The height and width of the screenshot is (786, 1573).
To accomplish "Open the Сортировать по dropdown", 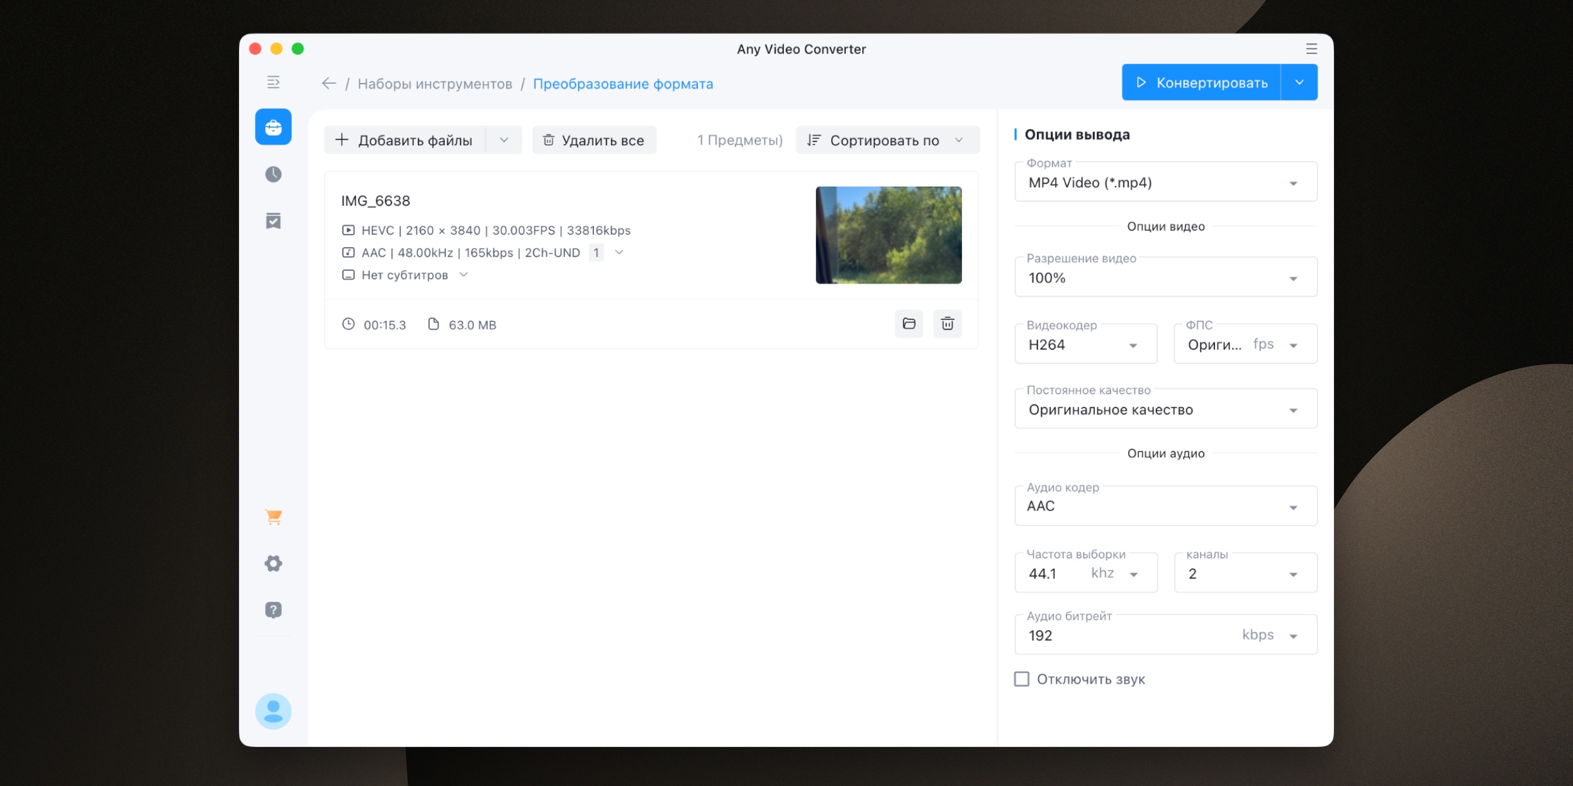I will (x=888, y=140).
